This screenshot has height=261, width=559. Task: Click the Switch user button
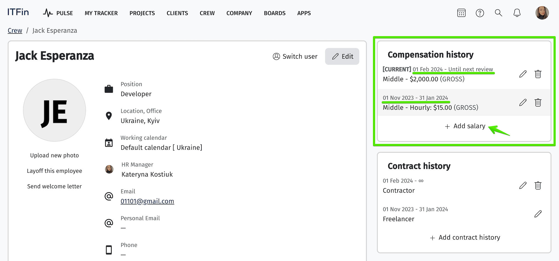[x=295, y=56]
